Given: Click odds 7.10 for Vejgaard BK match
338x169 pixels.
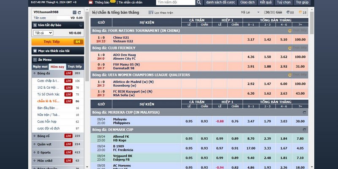Looking at the screenshot, I should pos(300,158).
